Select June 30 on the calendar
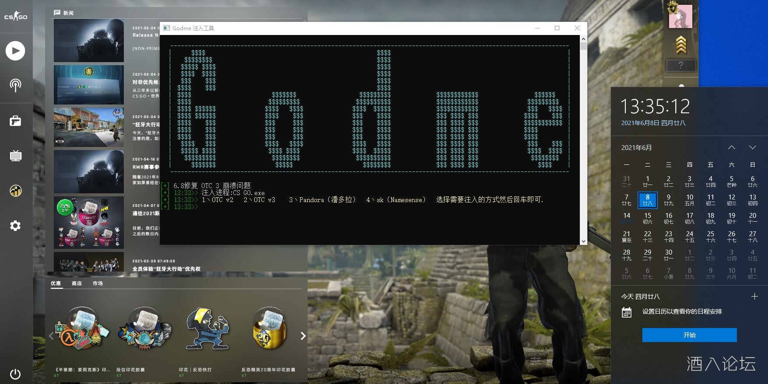The height and width of the screenshot is (384, 768). point(669,255)
